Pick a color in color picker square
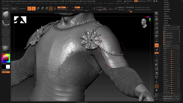This screenshot has width=183, height=103. tap(6, 58)
